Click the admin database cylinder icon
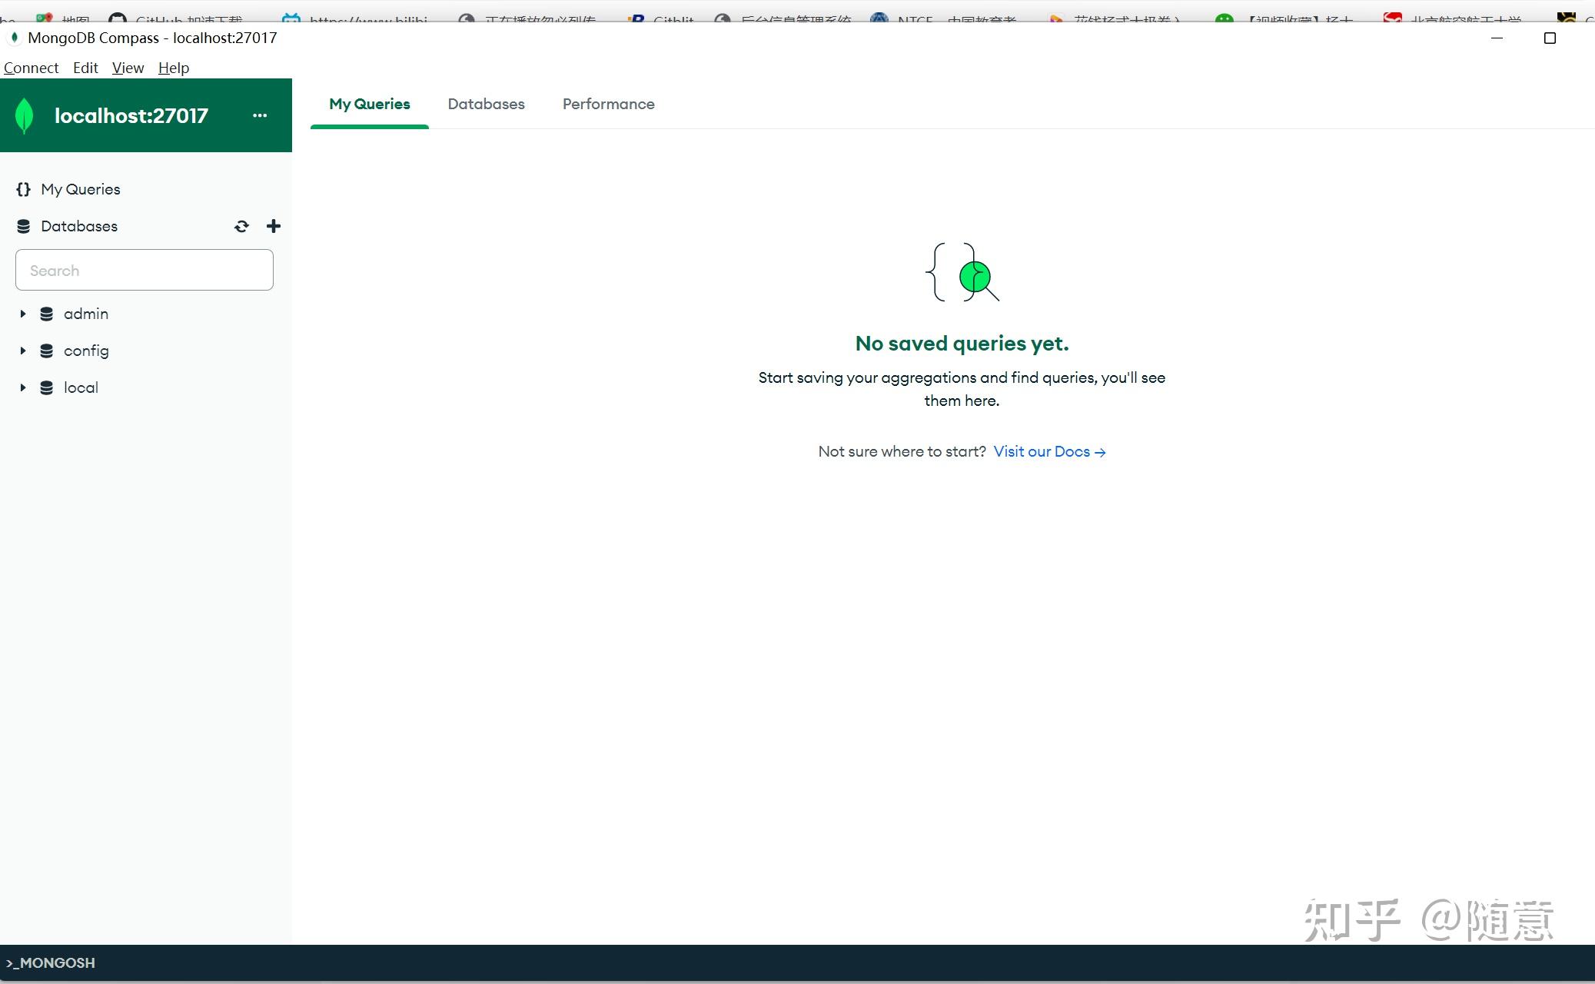 (x=45, y=314)
